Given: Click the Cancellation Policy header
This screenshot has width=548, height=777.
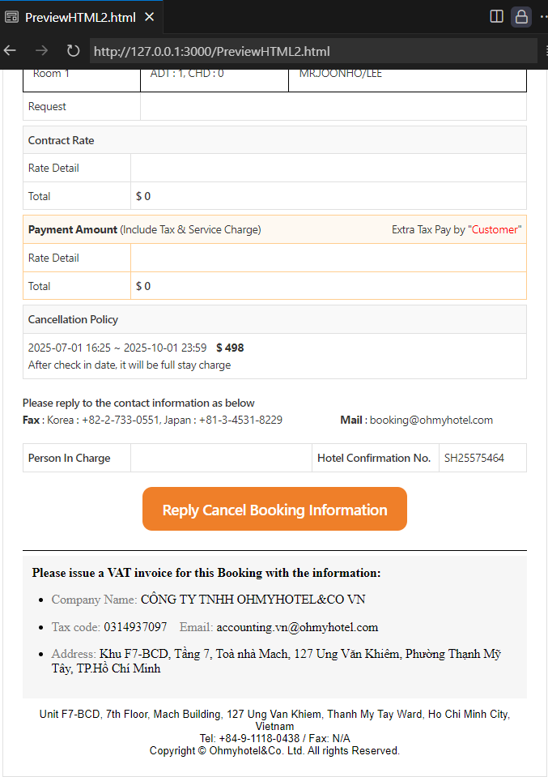Looking at the screenshot, I should pyautogui.click(x=73, y=319).
